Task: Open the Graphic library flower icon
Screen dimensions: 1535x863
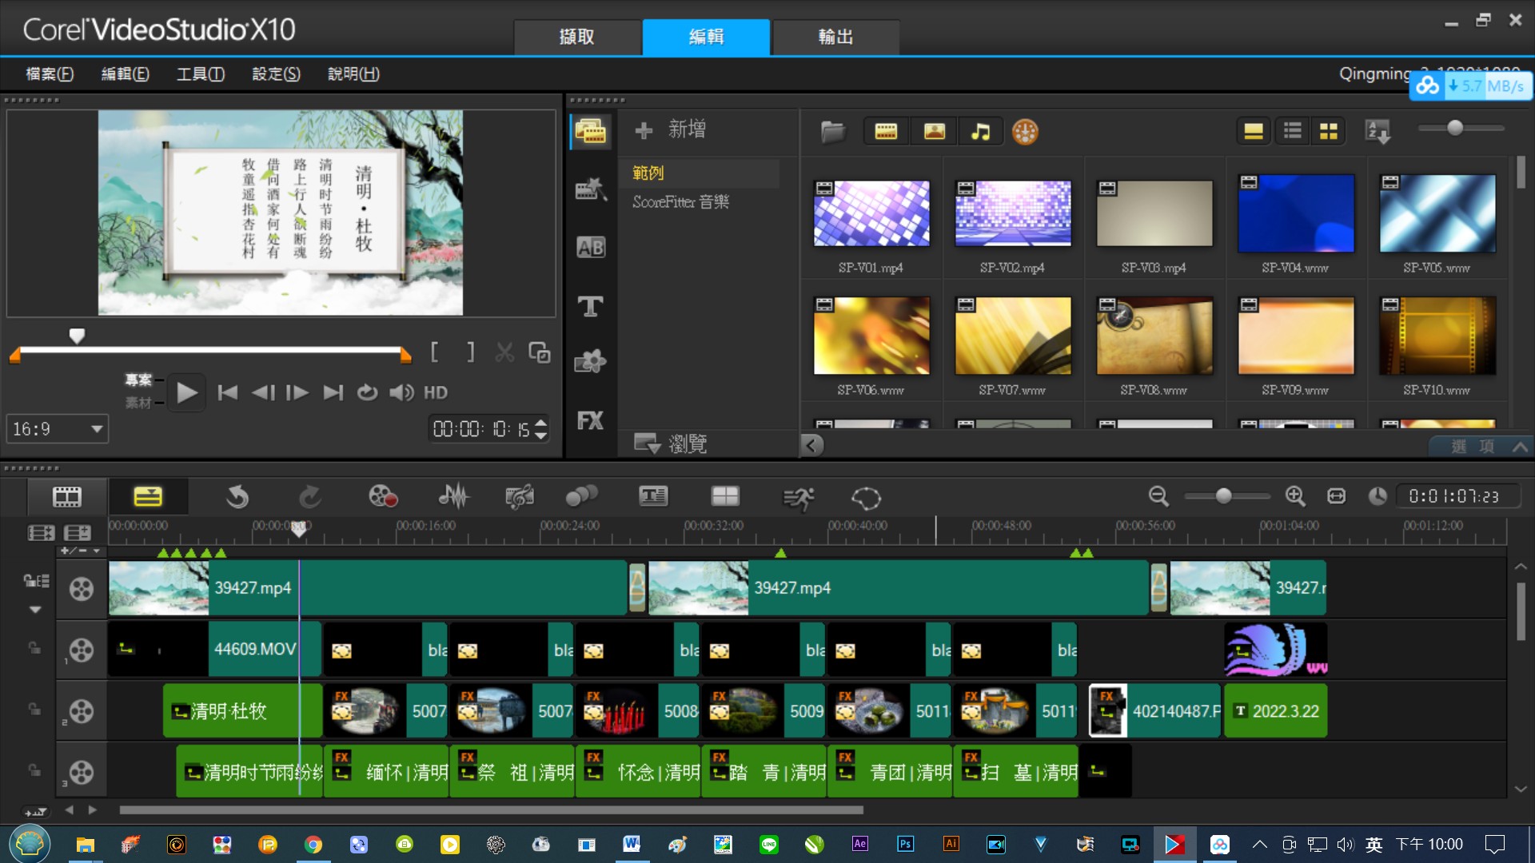Action: tap(591, 362)
